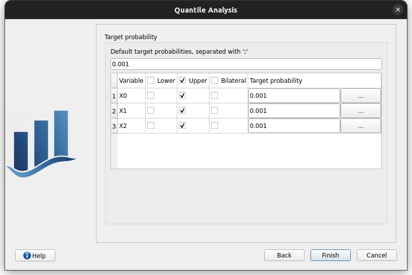Toggle the Lower header checkbox
Image resolution: width=412 pixels, height=275 pixels.
tap(151, 80)
